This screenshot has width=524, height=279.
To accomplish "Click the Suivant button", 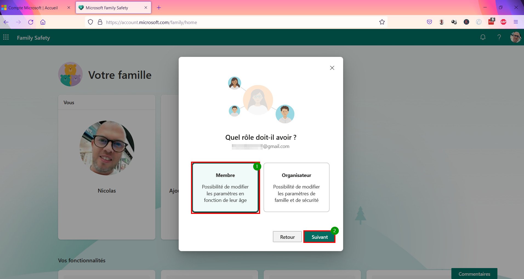I will [320, 237].
